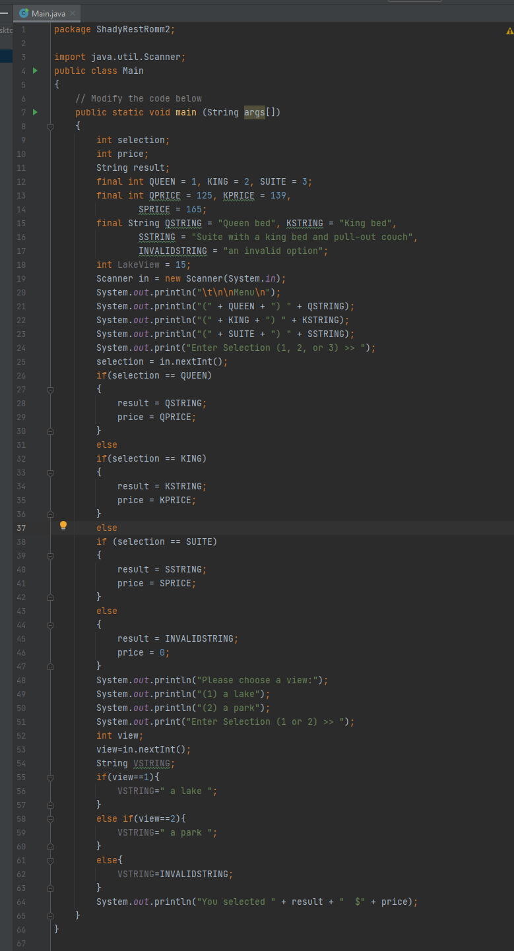Click price = 0 on line 46
514x951 pixels.
pos(144,652)
